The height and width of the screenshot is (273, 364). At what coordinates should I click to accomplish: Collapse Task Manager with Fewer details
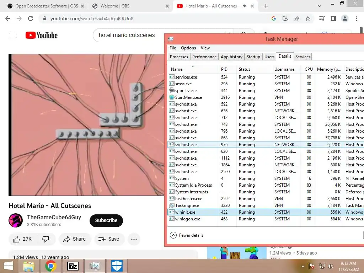tap(187, 235)
